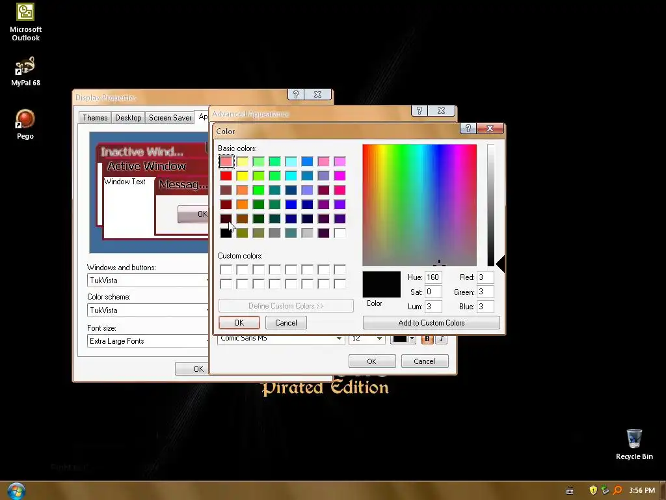Select the MyPal 68 desktop shortcut
666x500 pixels.
pyautogui.click(x=25, y=72)
